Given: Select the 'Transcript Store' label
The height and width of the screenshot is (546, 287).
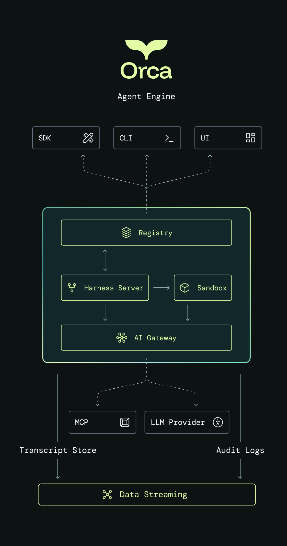Looking at the screenshot, I should 58,450.
